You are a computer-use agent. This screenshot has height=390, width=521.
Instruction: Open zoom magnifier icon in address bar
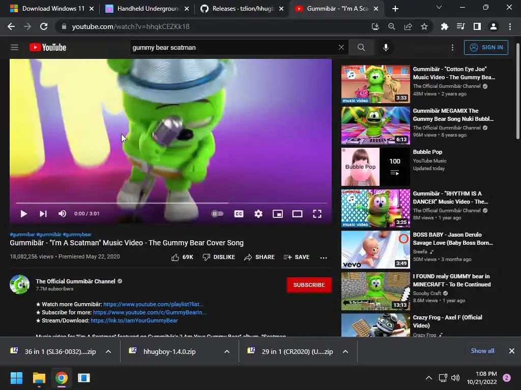pos(392,26)
